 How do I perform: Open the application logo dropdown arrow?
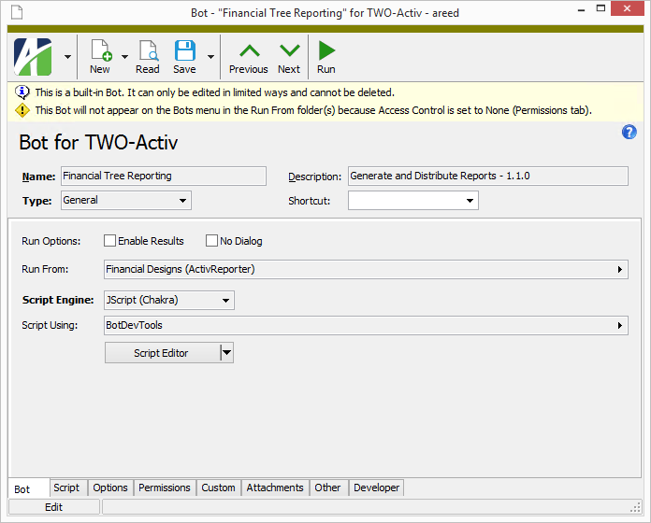[67, 57]
